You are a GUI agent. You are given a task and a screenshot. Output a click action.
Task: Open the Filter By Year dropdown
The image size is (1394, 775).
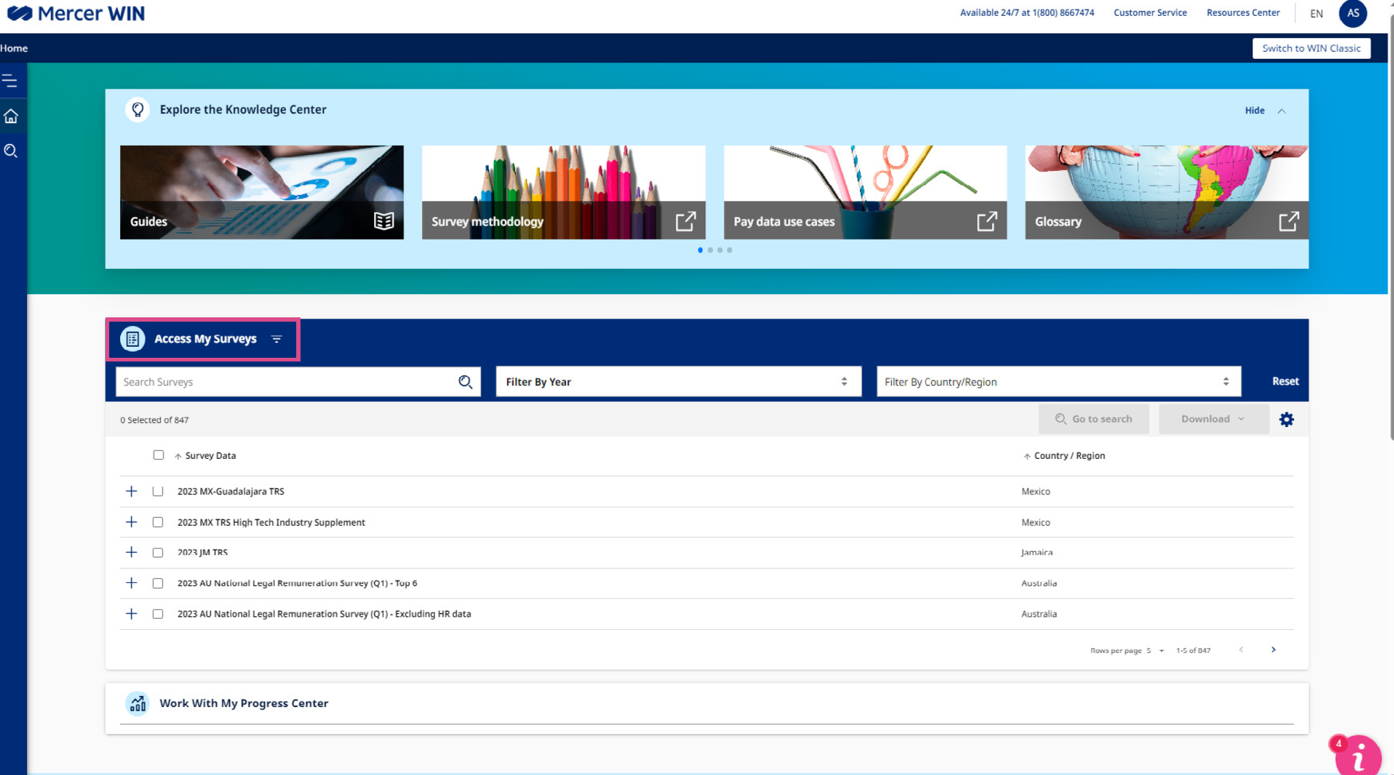pos(678,381)
